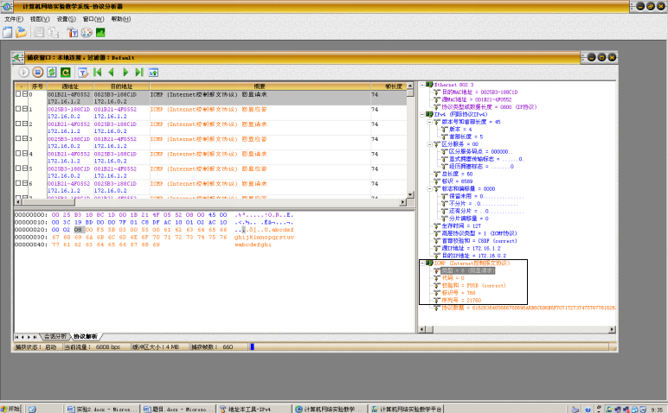
Task: Jump to the last frame arrow
Action: click(139, 73)
